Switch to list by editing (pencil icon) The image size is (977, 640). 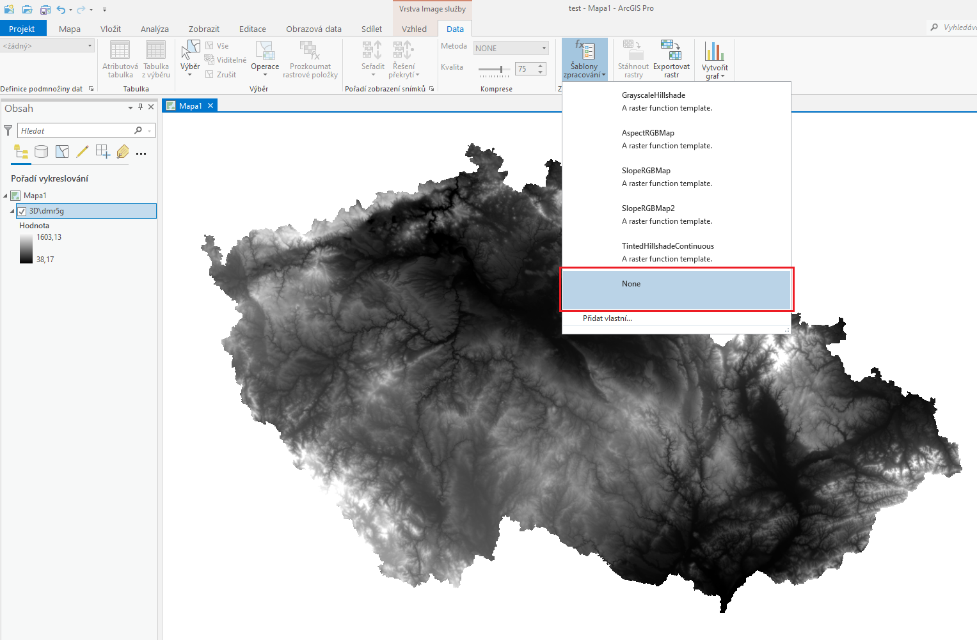click(82, 152)
